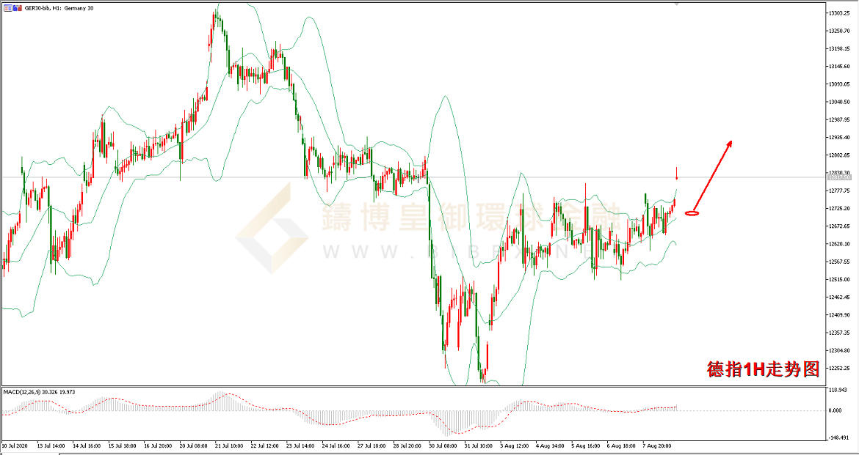The image size is (859, 455).
Task: Click the MACD 118.943 scale label
Action: 837,391
